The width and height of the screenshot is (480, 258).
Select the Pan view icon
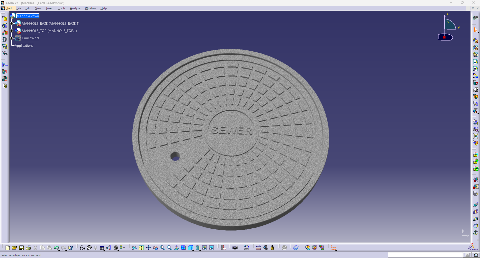tap(148, 248)
